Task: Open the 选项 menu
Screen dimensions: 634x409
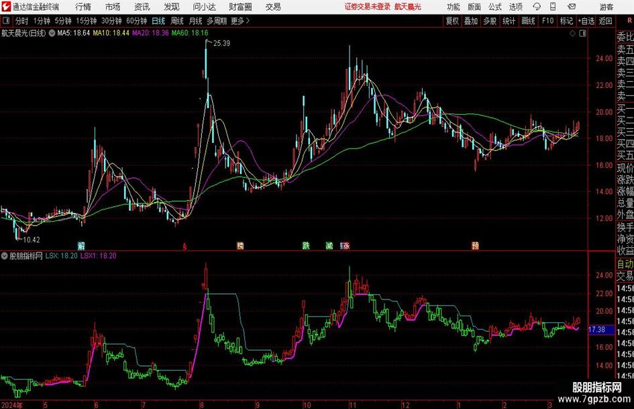Action: click(515, 7)
